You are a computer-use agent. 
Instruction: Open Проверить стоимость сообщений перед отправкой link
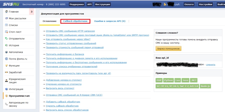pyautogui.click(x=74, y=47)
